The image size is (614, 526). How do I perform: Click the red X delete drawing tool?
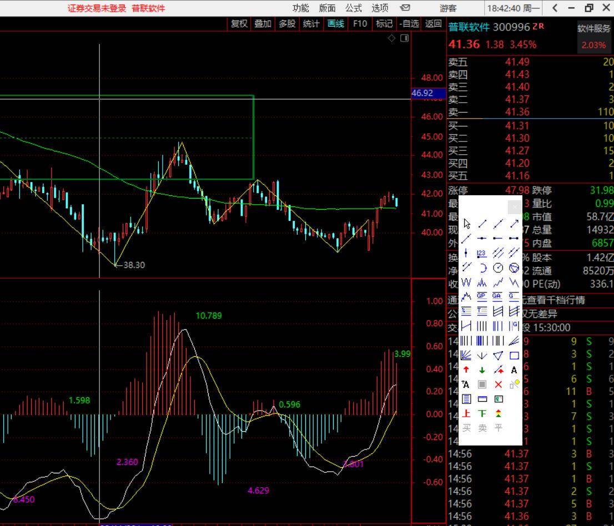coord(498,385)
